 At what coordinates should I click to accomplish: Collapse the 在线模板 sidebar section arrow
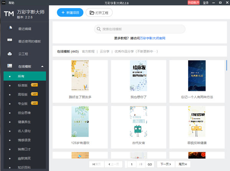(42, 66)
